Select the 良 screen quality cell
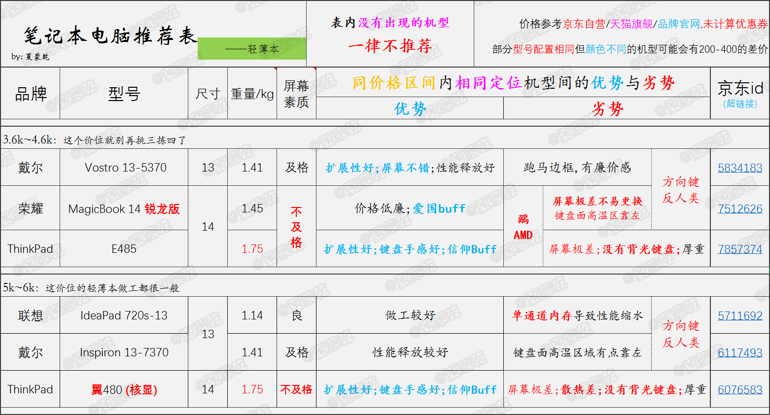This screenshot has height=415, width=770. [296, 315]
